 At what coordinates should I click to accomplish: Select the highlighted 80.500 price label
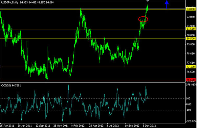[191, 39]
